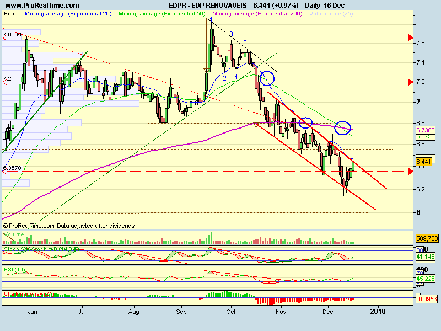Click the 509,768 volume value box
This screenshot has height=331, width=441.
tap(427, 238)
